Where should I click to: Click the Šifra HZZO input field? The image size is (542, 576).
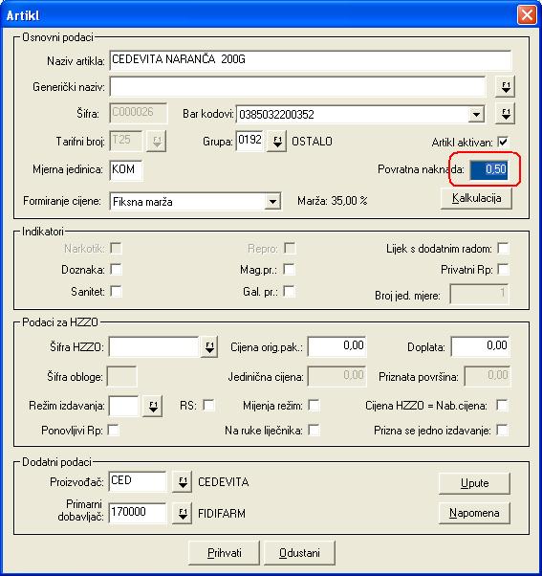pyautogui.click(x=154, y=346)
